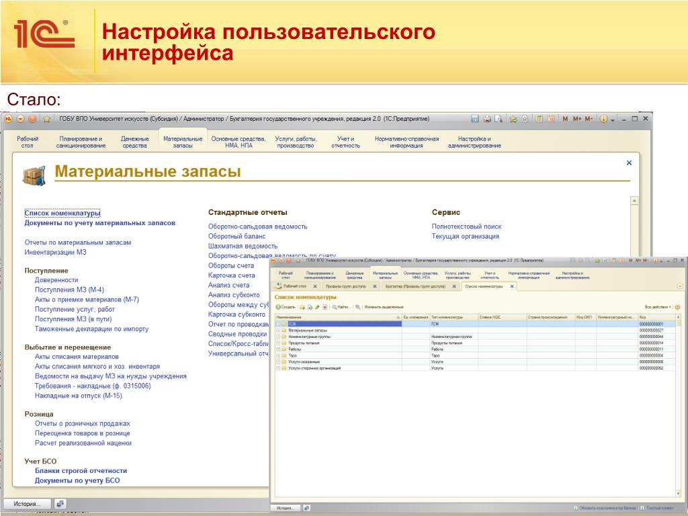Screen dimensions: 688x516
Task: Click the Print icon in the back window
Action: [x=487, y=119]
